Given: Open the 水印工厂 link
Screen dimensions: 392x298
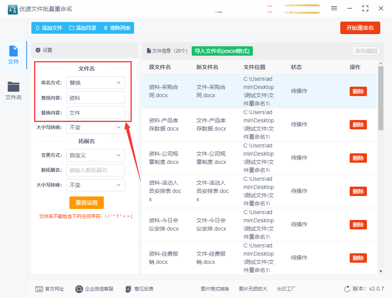Looking at the screenshot, I should click(x=286, y=289).
